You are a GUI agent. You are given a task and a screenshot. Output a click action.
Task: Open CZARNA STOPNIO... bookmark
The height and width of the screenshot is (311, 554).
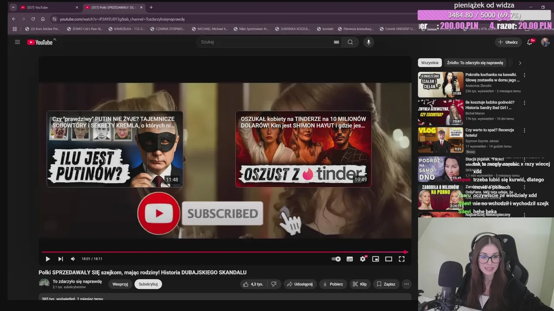click(167, 29)
